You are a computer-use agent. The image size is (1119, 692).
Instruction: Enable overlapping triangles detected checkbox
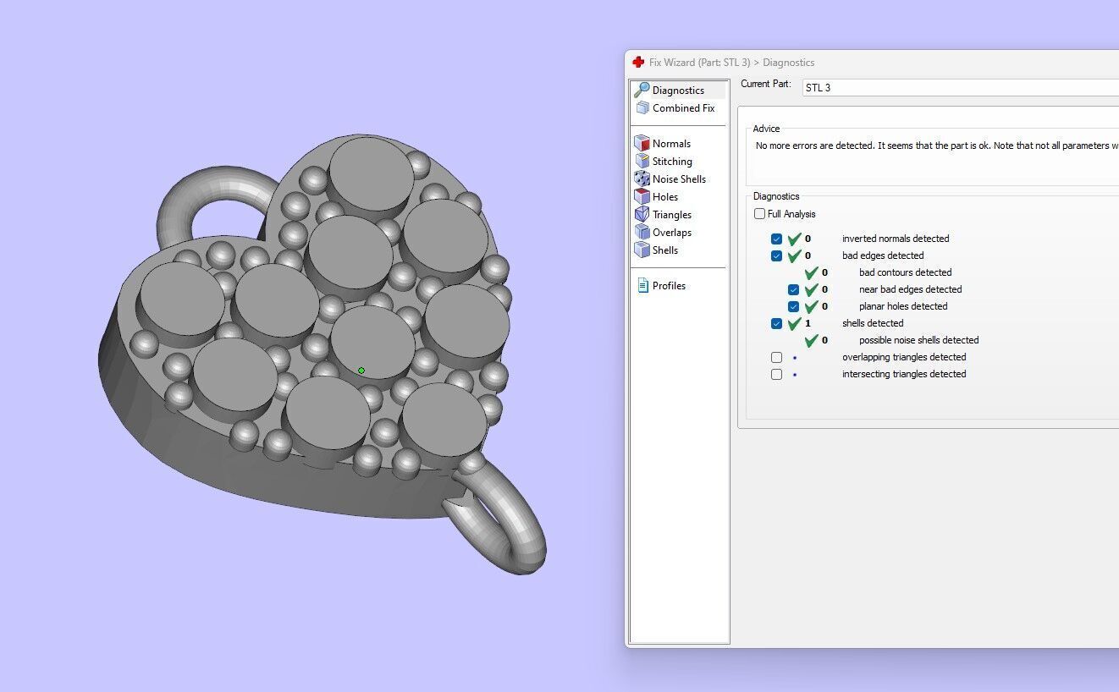[x=776, y=357]
